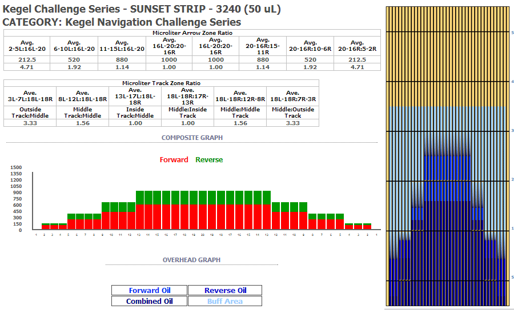
Task: Select the Ave. 8L-12L:18L-18R column header
Action: pos(83,96)
